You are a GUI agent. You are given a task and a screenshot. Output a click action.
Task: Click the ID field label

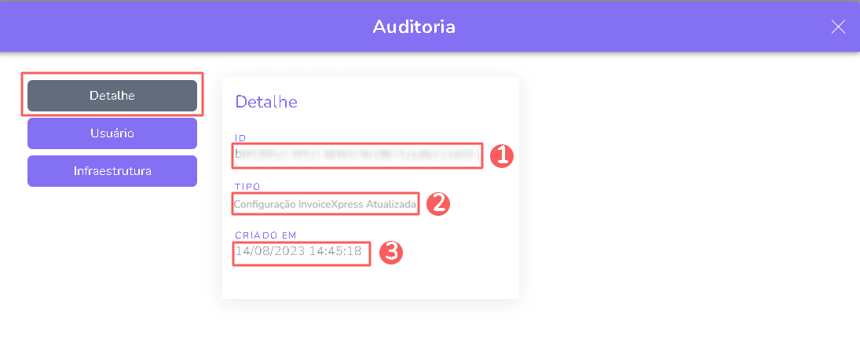point(240,138)
